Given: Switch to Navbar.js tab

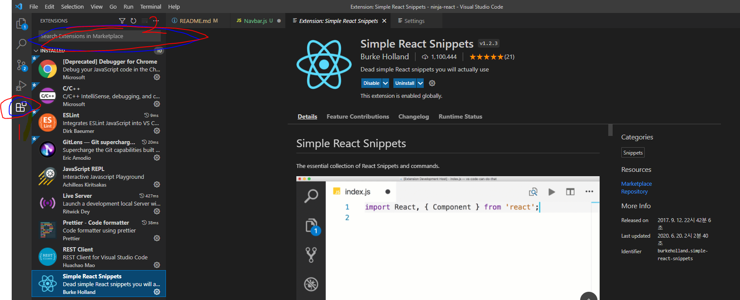Looking at the screenshot, I should coord(257,21).
